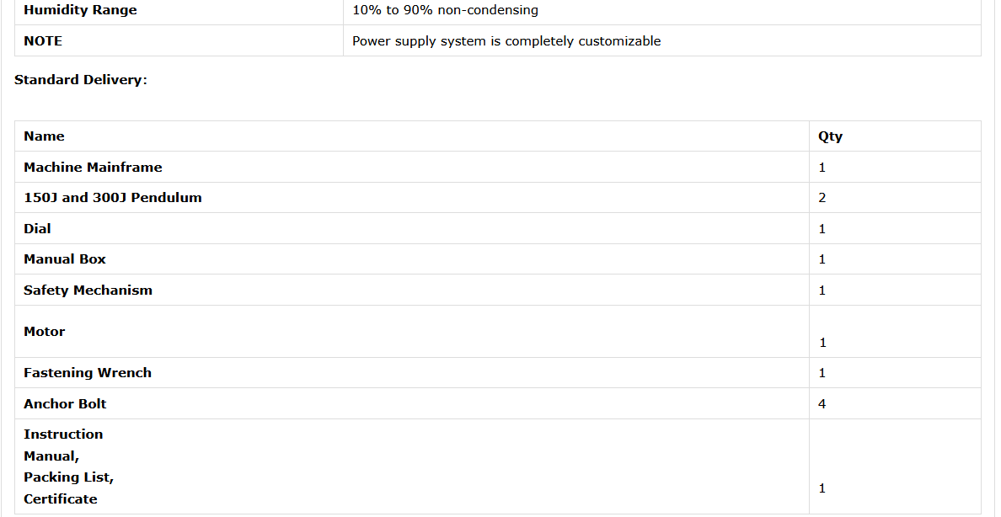The image size is (1001, 517).
Task: Click the Anchor Bolt item name
Action: (x=65, y=404)
